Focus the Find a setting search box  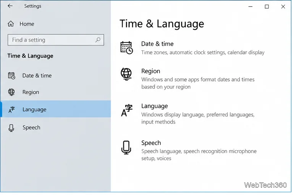point(56,40)
